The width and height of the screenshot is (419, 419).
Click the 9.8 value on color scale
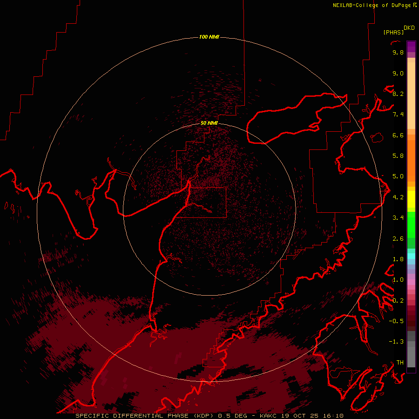[398, 52]
